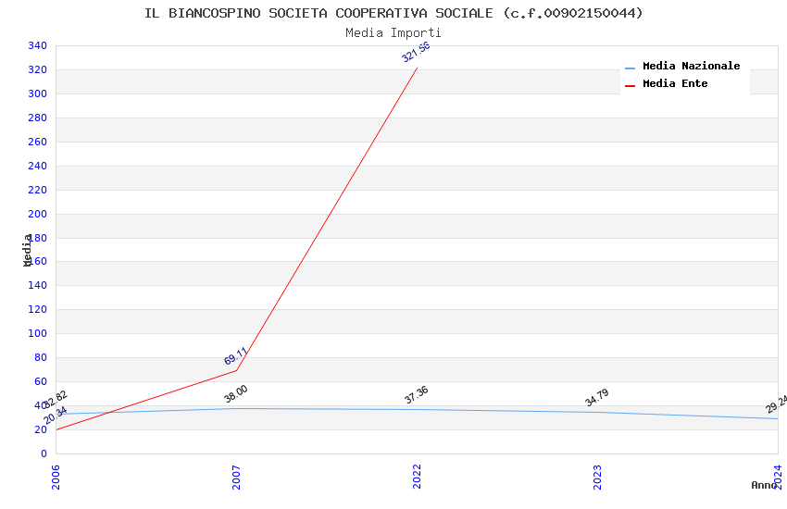Click the y-axis value 280
The width and height of the screenshot is (787, 509).
pos(37,118)
